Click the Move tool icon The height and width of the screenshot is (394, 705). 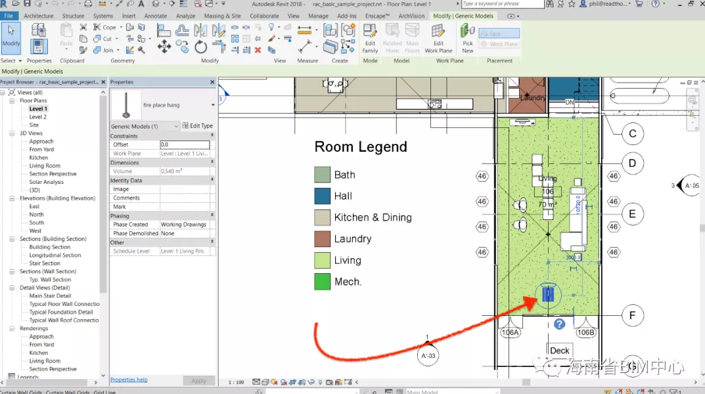pos(164,47)
